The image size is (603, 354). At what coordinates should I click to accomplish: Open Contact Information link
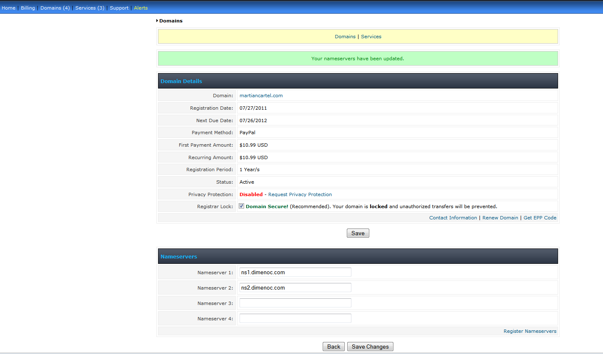[453, 218]
